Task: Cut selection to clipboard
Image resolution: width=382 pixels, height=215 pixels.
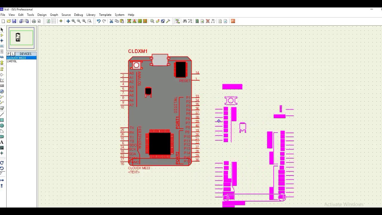Action: point(111,21)
